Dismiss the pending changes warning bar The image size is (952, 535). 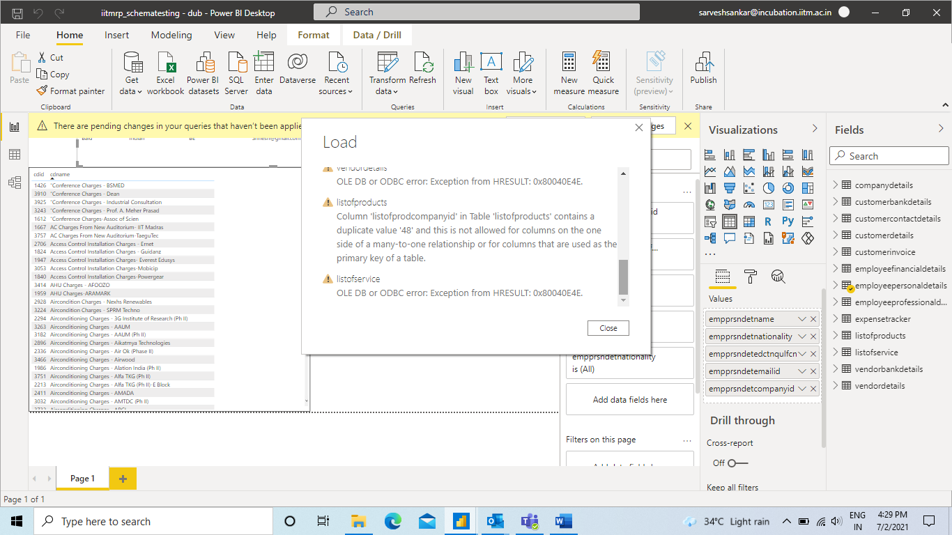pos(688,126)
